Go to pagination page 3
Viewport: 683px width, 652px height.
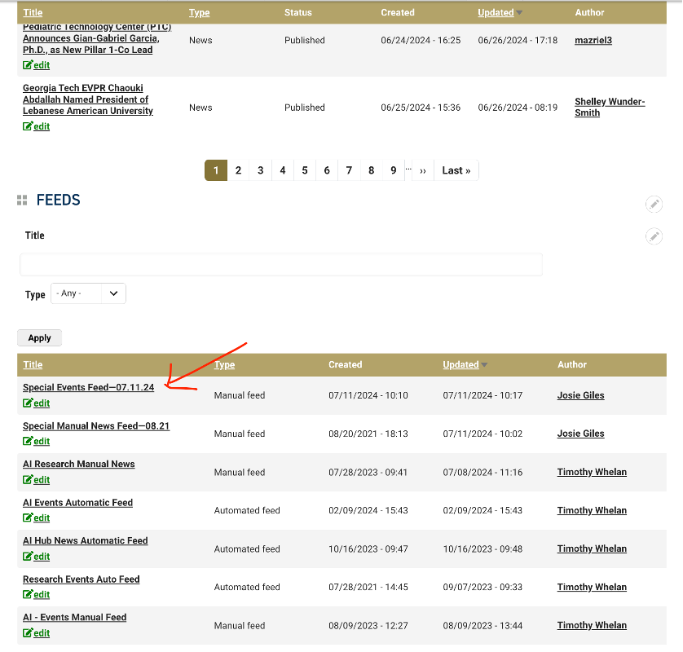tap(261, 170)
